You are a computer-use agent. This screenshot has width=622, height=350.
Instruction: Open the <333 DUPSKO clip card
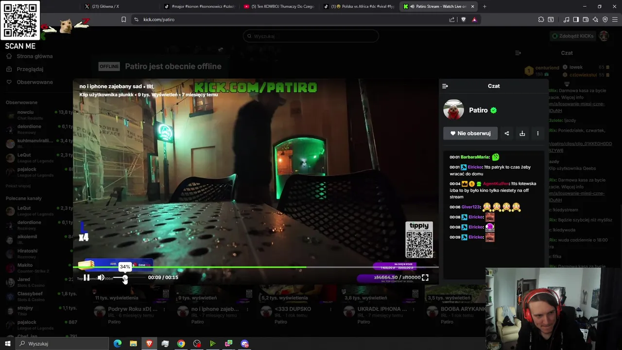click(x=297, y=304)
